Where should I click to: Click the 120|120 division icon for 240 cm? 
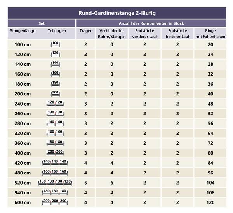pyautogui.click(x=55, y=104)
